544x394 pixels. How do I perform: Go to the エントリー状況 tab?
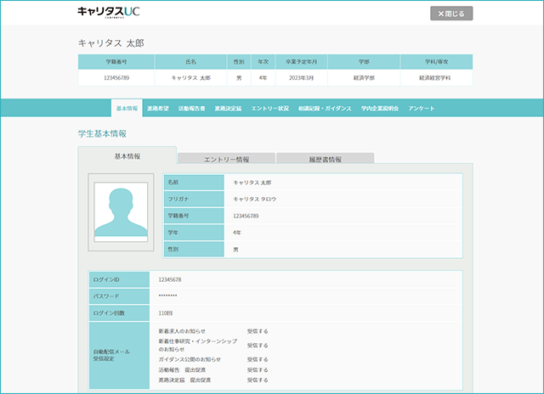point(270,108)
